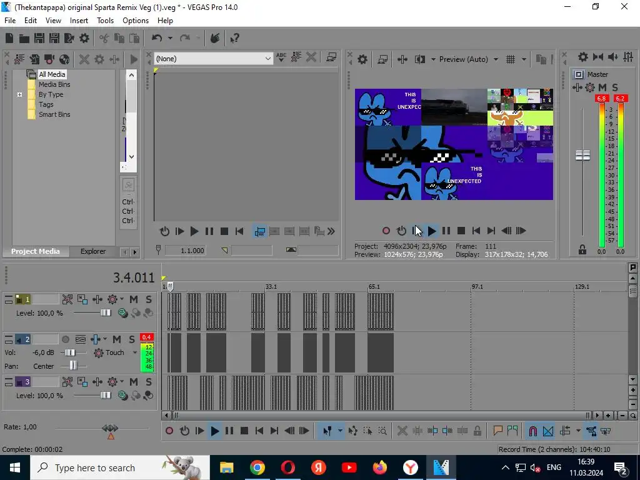Pause playback from timeline transport bar
Viewport: 640px width, 480px height.
[x=229, y=431]
